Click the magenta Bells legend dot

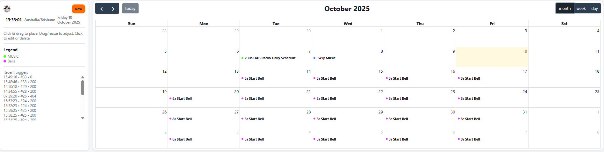click(x=5, y=61)
